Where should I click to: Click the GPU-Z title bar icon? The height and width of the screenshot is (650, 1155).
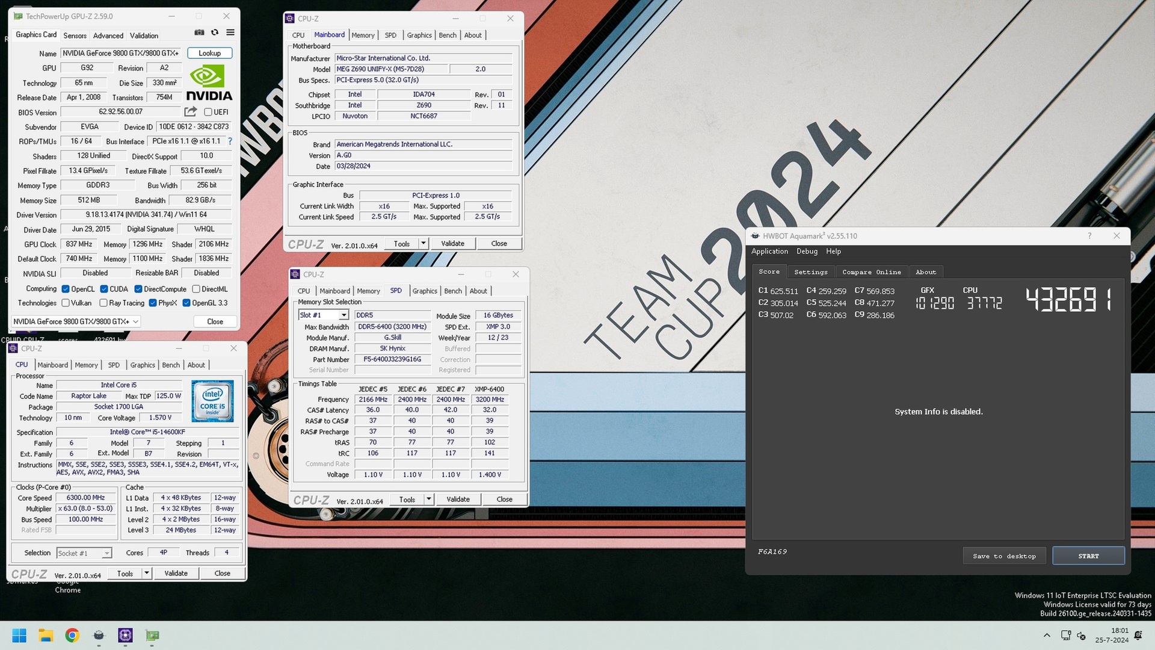pos(18,16)
